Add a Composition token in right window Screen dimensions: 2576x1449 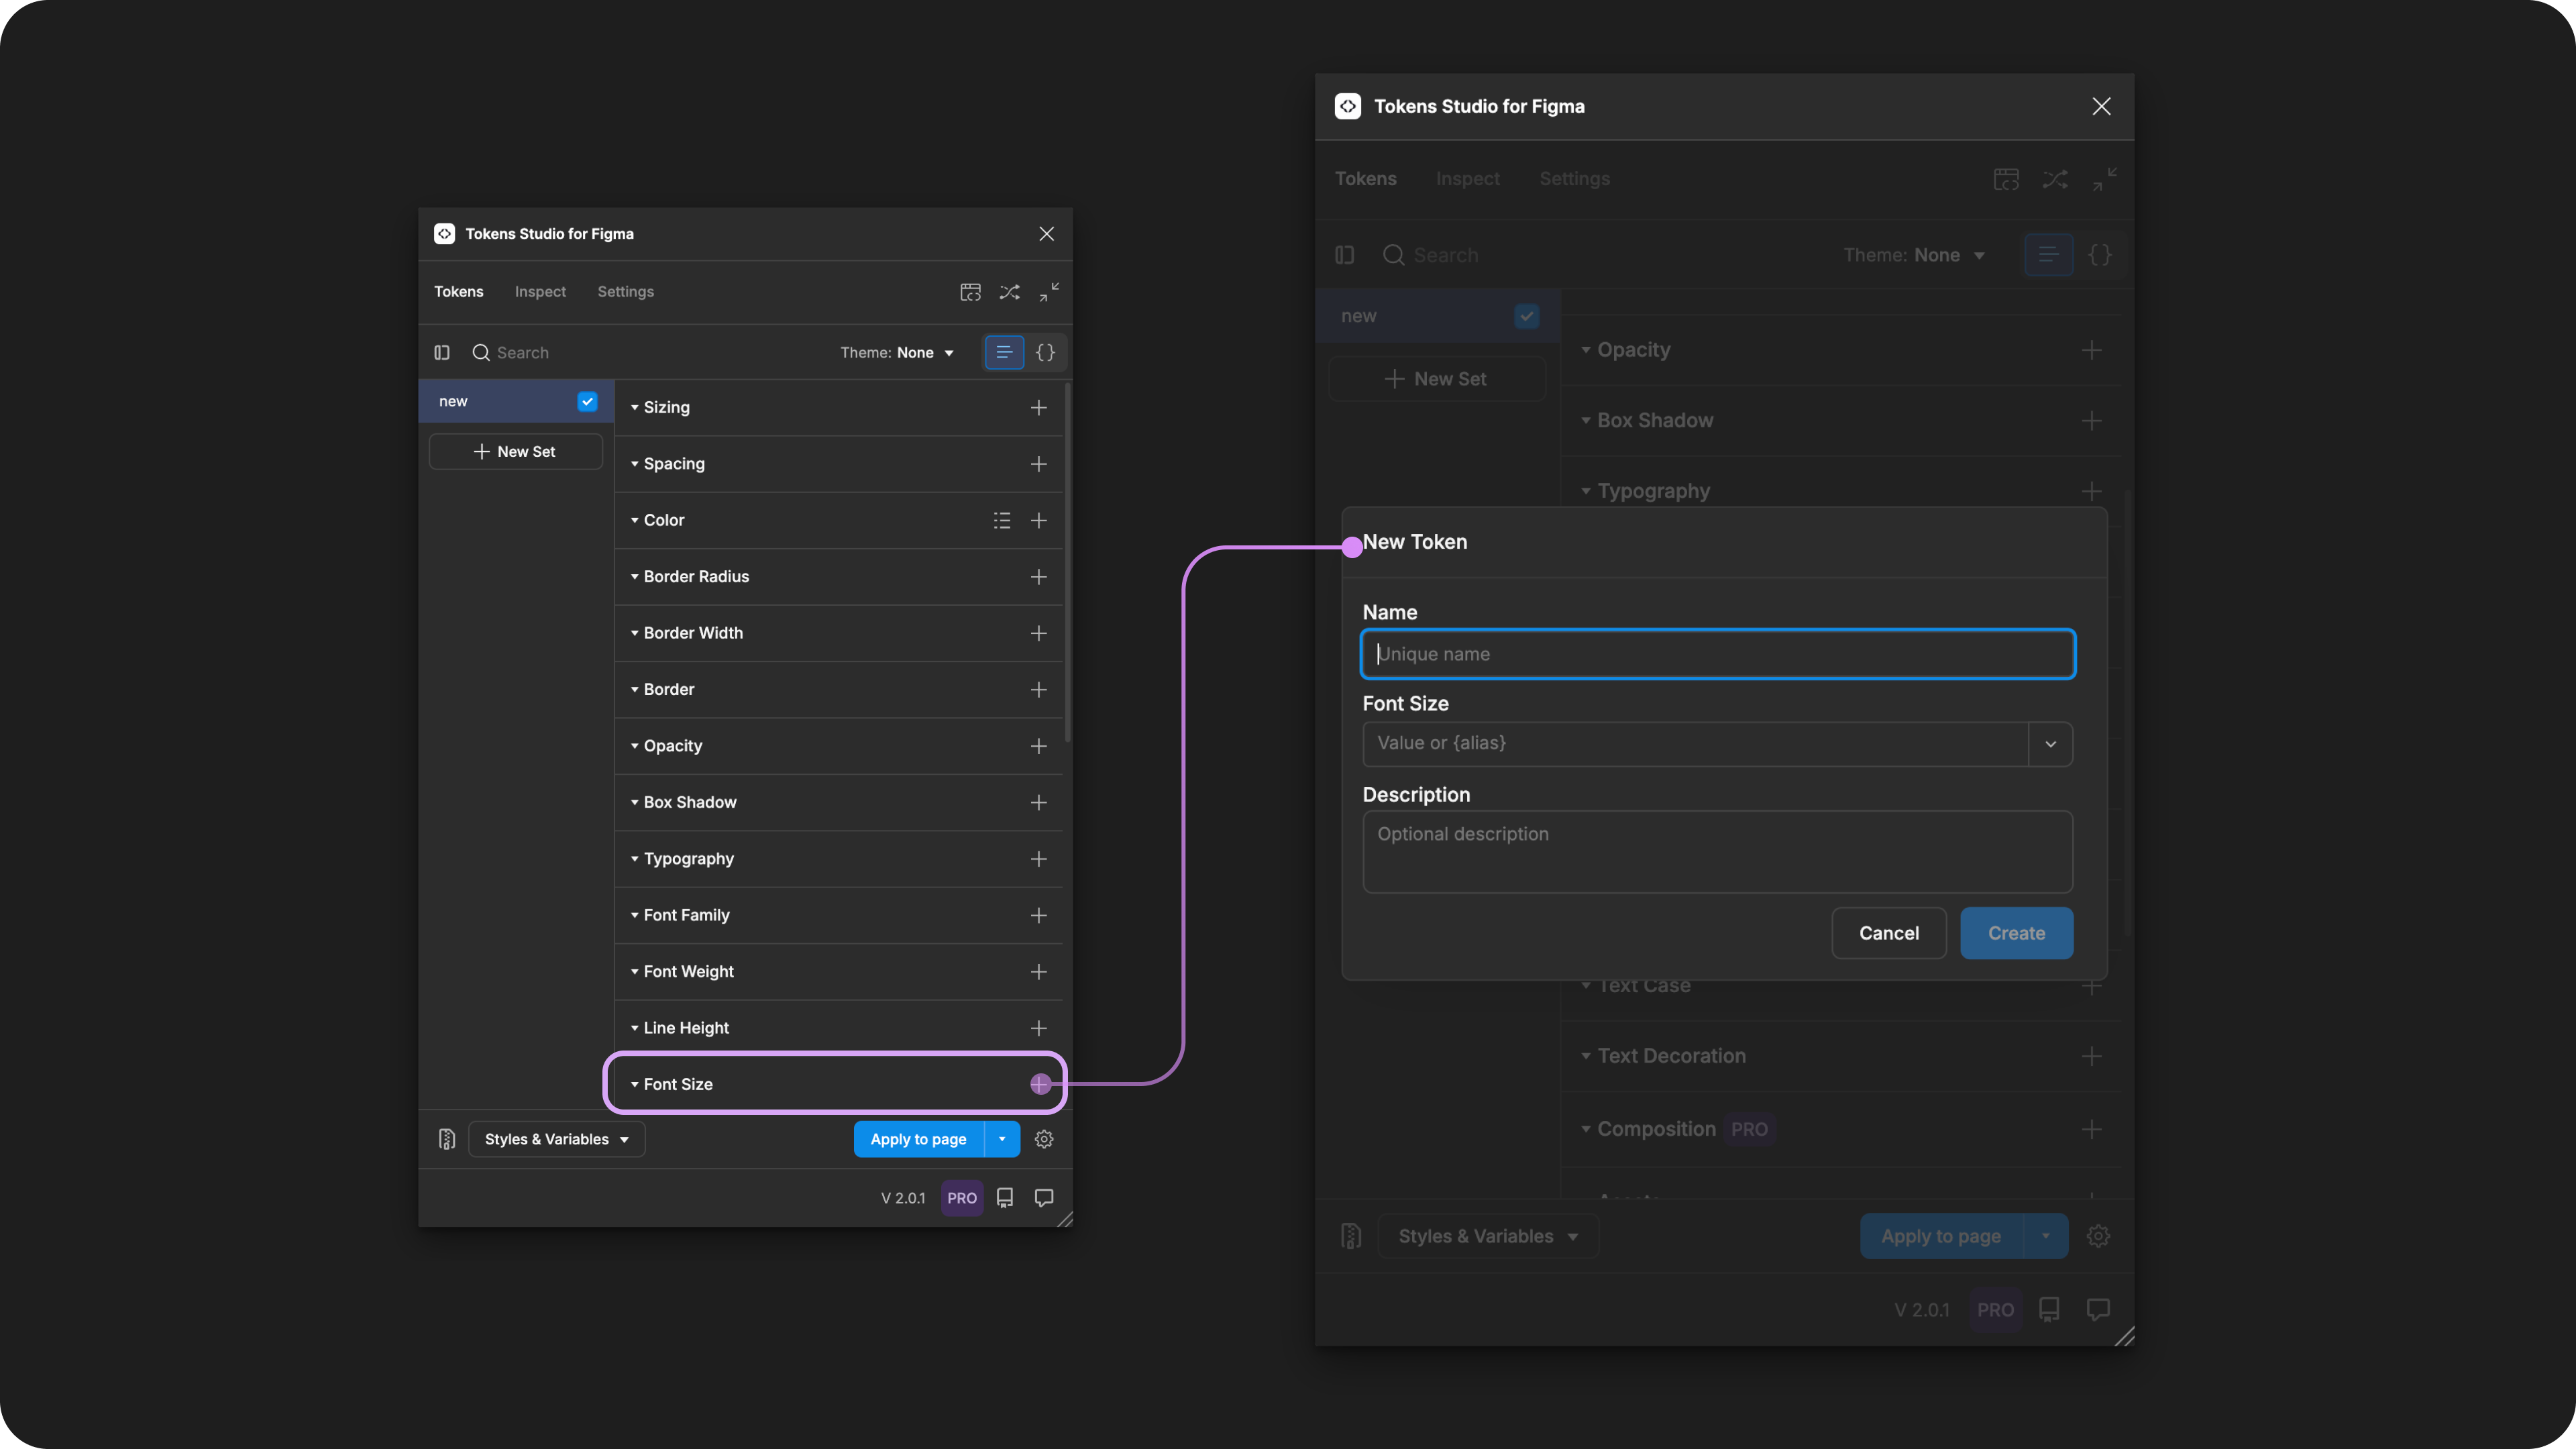click(x=2091, y=1129)
